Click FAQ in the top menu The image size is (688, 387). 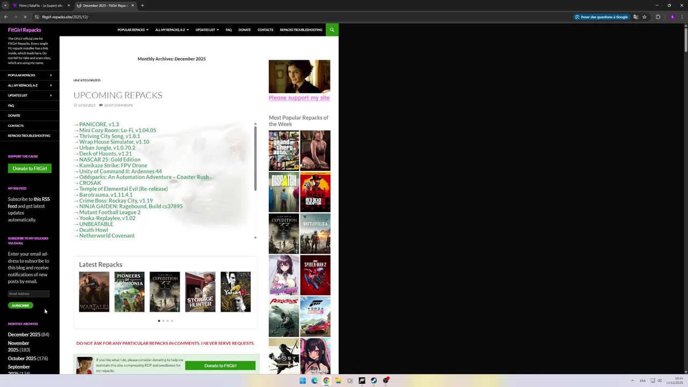tap(228, 30)
